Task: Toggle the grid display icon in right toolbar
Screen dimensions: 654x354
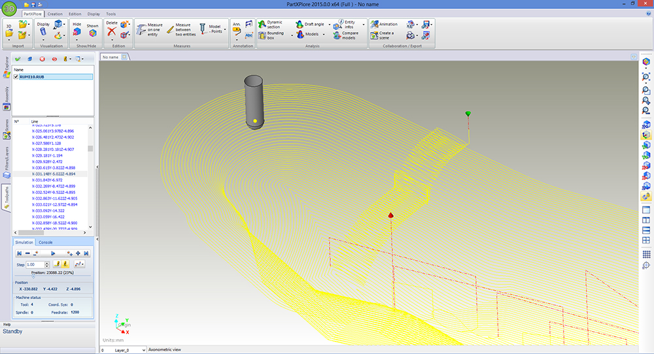Action: pos(646,254)
